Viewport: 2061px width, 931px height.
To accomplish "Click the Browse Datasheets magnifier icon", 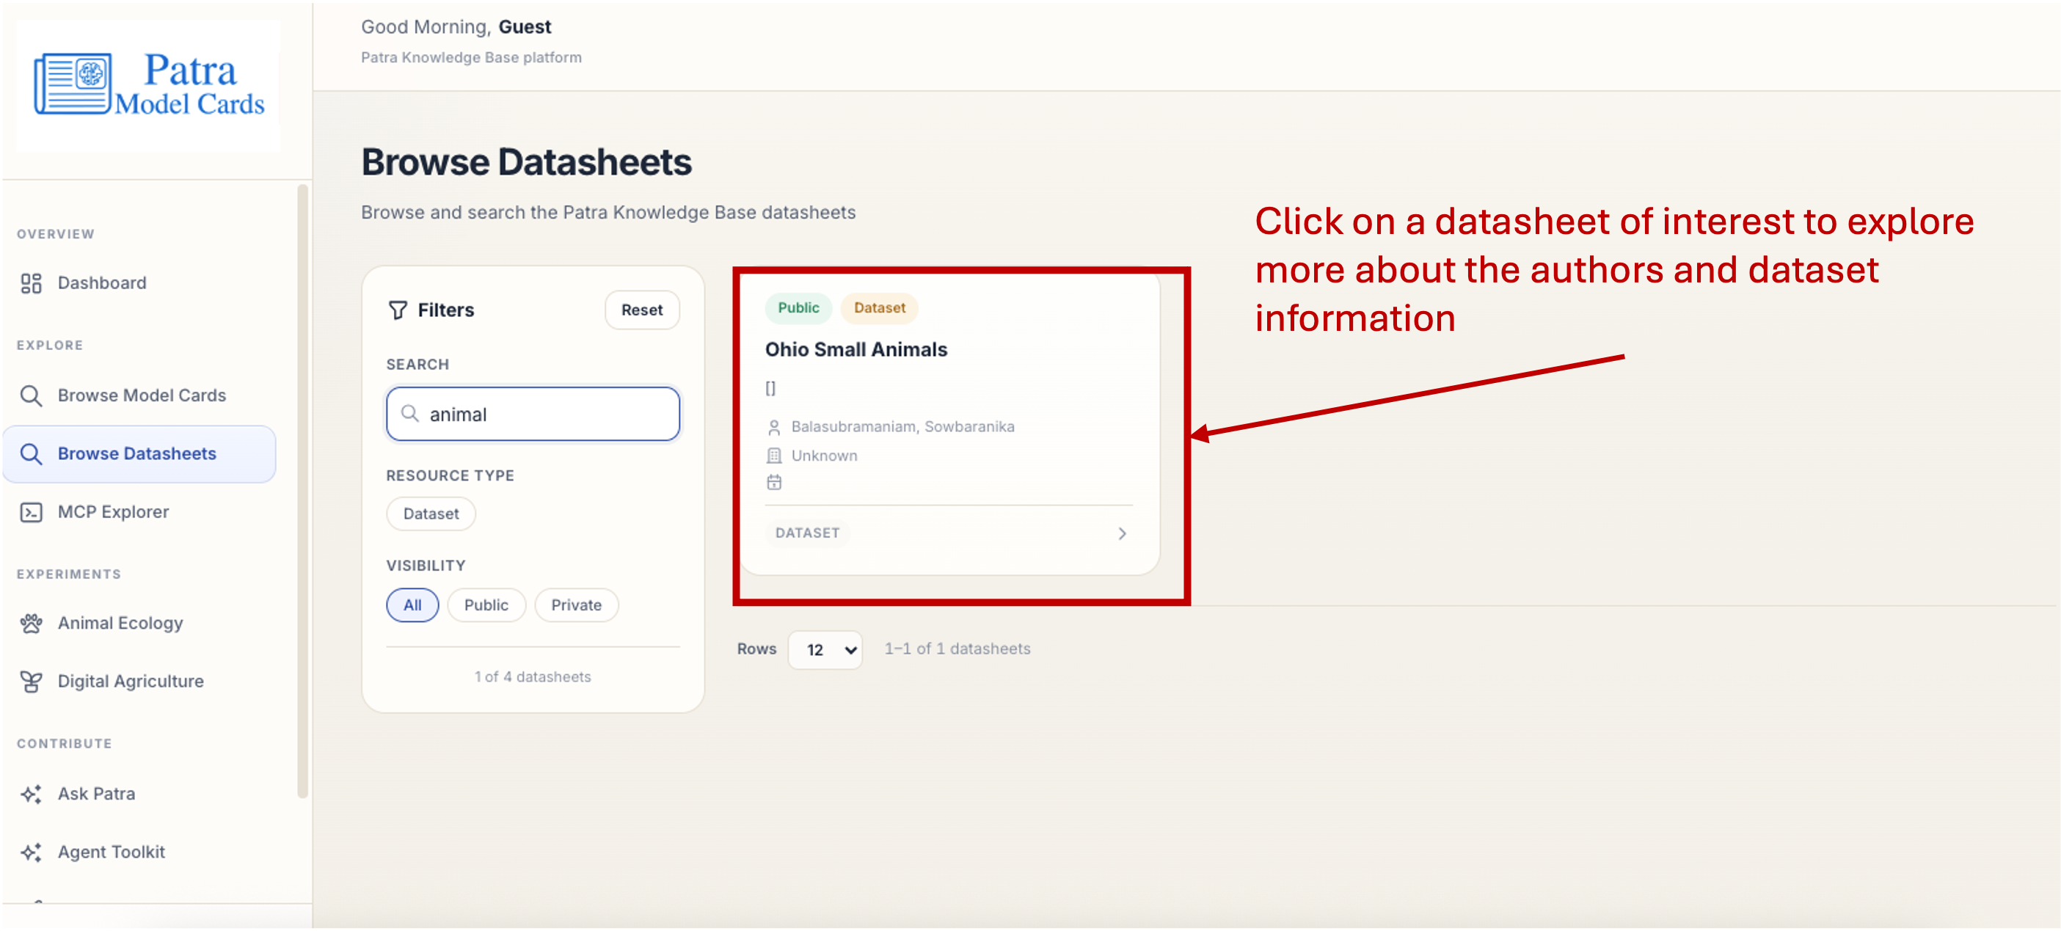I will pyautogui.click(x=32, y=454).
